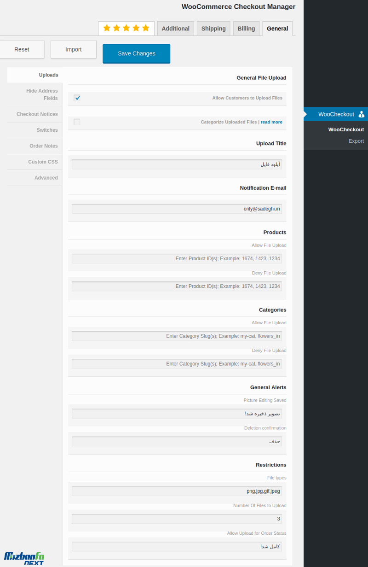Click Allow Upload for Order Status field
This screenshot has height=567, width=368.
pos(177,546)
